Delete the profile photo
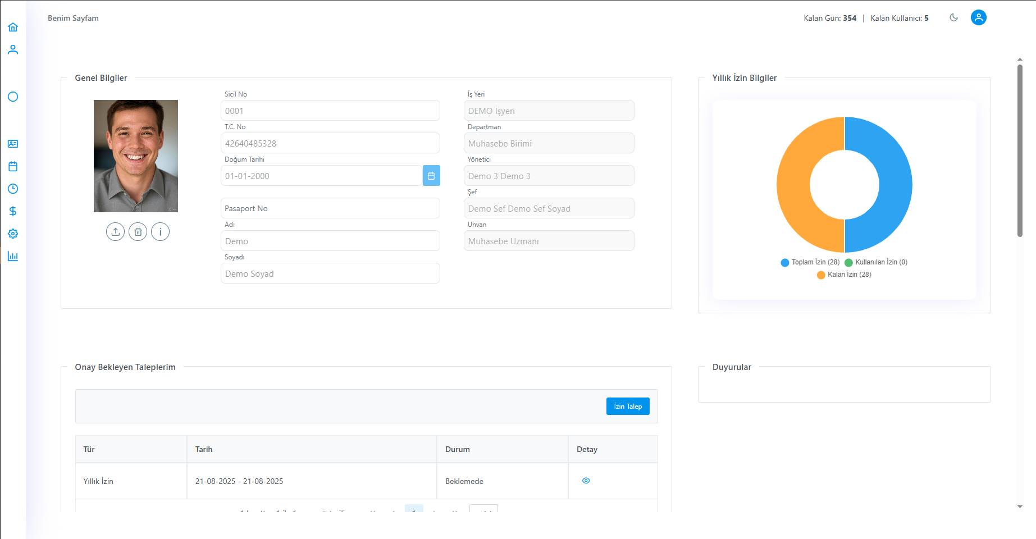1036x539 pixels. click(x=138, y=231)
